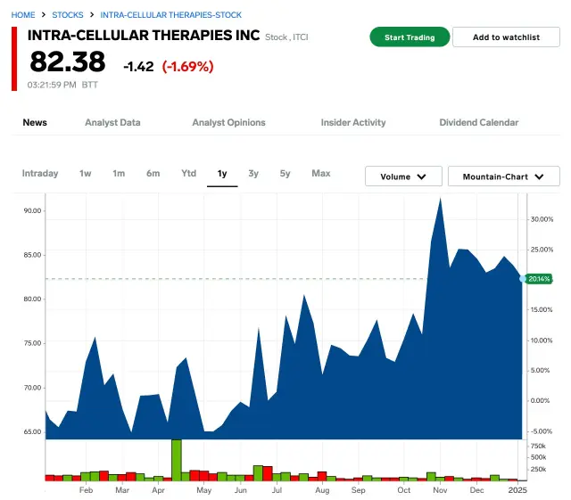Switch chart range to 1w
Screen dimensions: 571x500
(x=86, y=173)
